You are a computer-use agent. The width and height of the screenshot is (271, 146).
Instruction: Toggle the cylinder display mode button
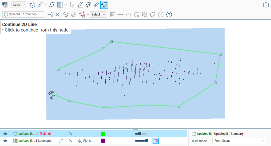(x=156, y=141)
